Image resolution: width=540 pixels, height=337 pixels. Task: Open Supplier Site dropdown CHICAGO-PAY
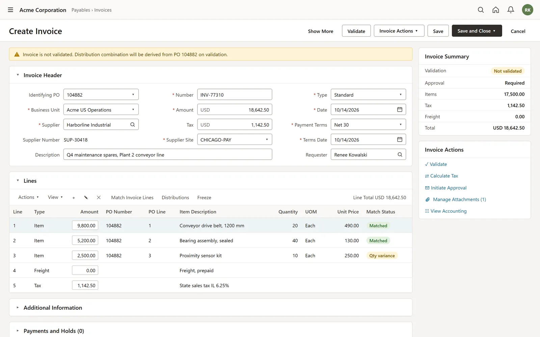(235, 140)
